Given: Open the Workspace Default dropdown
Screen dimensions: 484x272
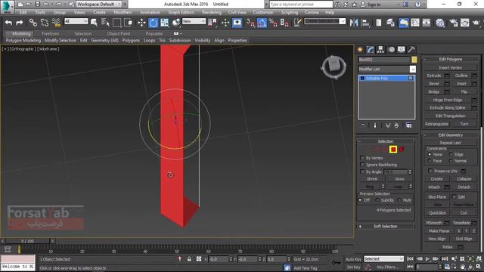Looking at the screenshot, I should tap(99, 5).
